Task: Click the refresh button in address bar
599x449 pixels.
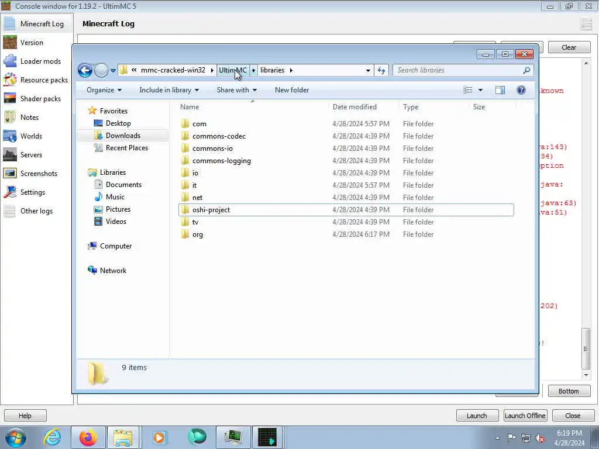Action: [x=381, y=70]
